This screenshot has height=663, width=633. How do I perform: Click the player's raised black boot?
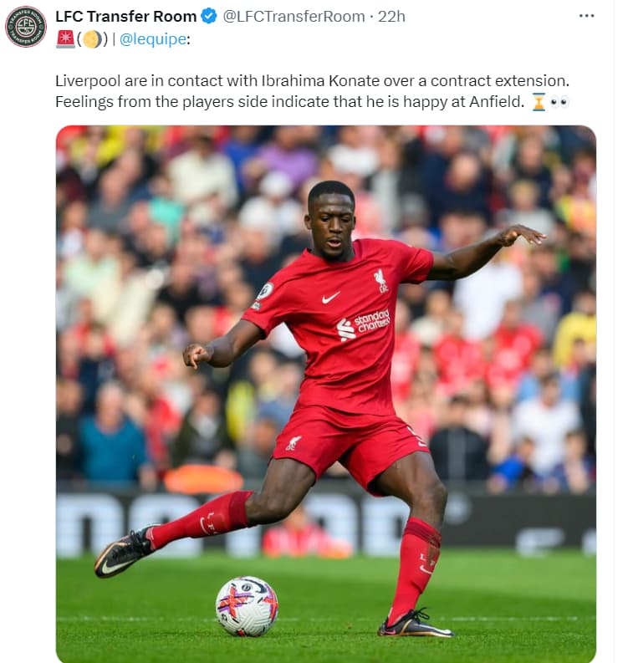click(124, 552)
